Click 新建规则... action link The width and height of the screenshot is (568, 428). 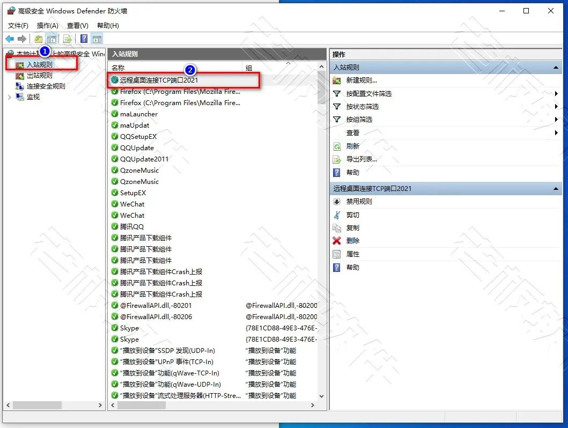(362, 80)
